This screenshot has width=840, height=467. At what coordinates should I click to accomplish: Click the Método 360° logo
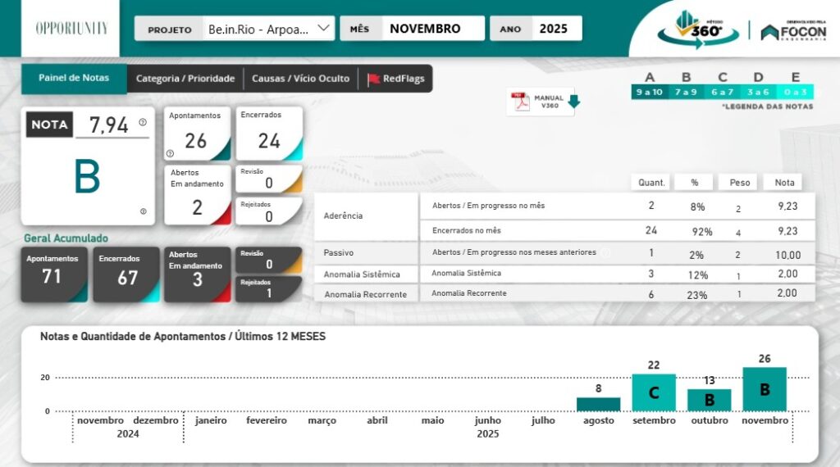coord(692,29)
